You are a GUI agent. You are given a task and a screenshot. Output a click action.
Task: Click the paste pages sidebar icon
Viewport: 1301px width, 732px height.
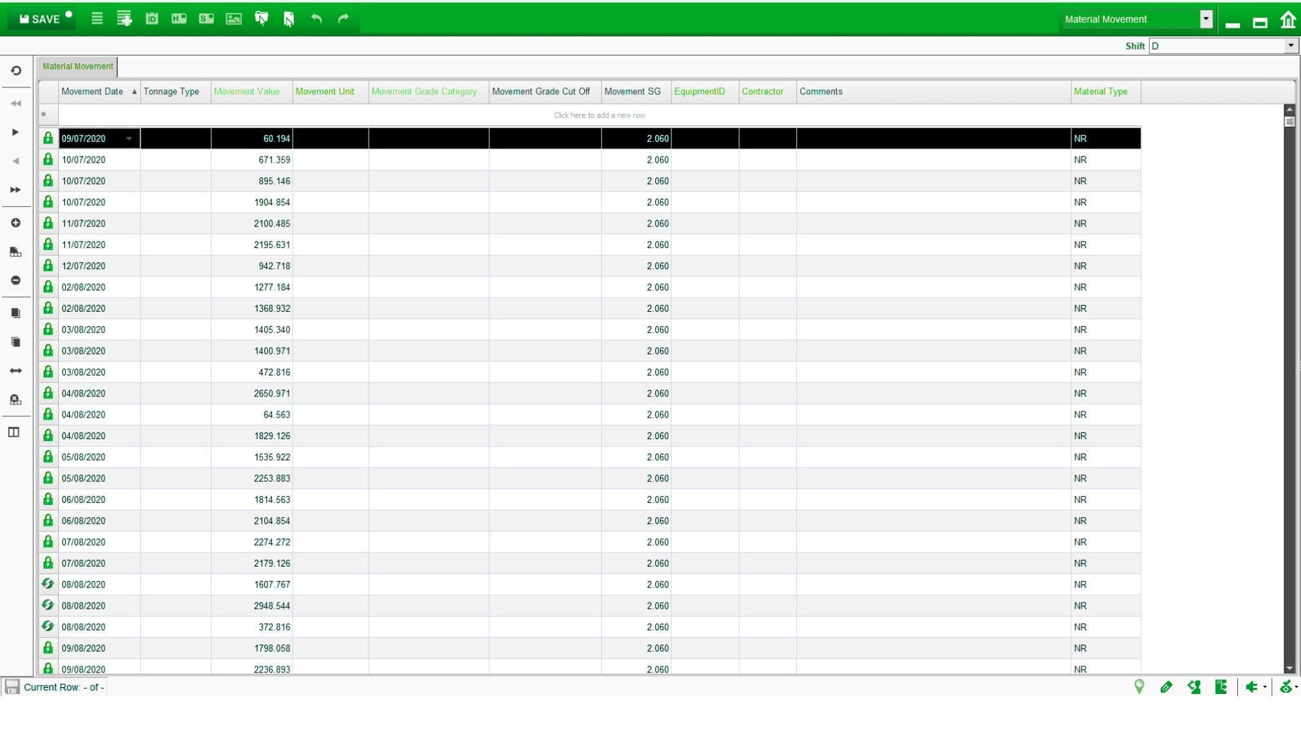(16, 342)
